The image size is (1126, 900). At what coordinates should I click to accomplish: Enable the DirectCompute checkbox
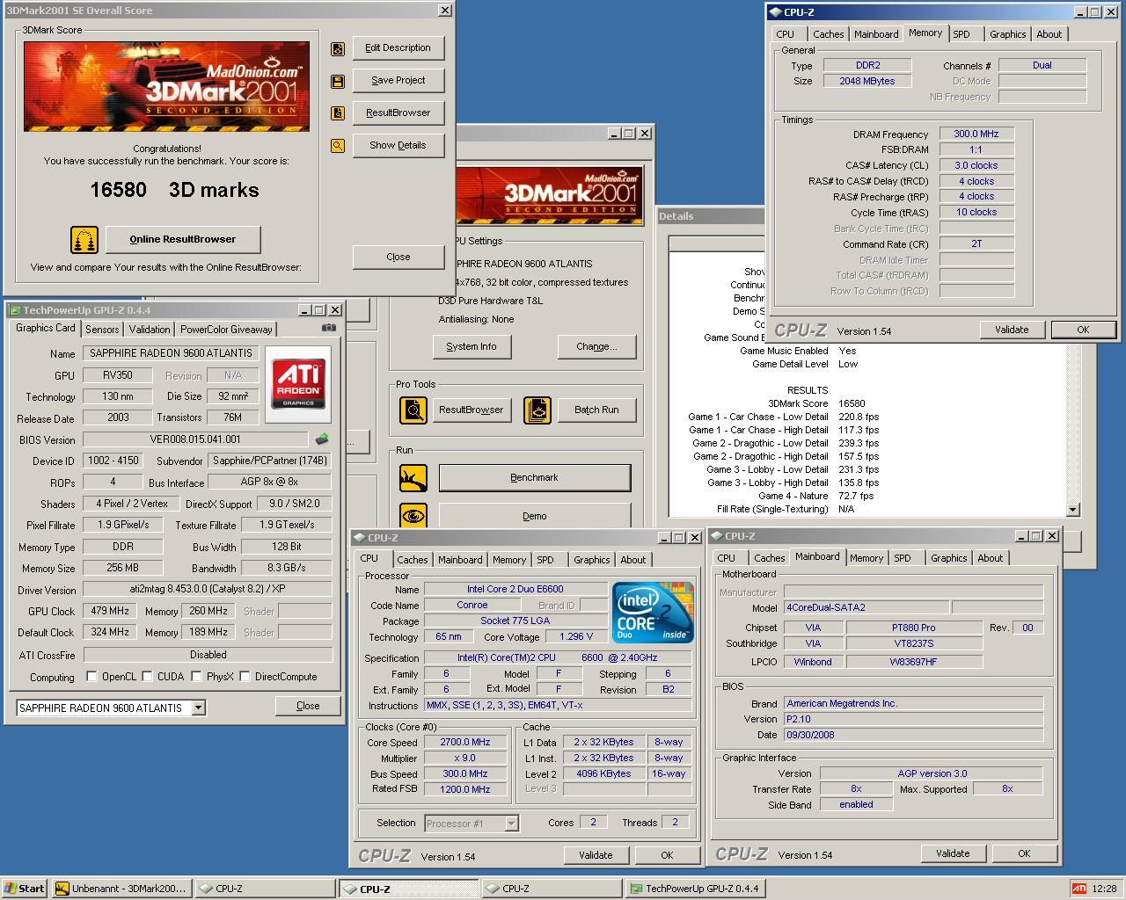(x=245, y=677)
